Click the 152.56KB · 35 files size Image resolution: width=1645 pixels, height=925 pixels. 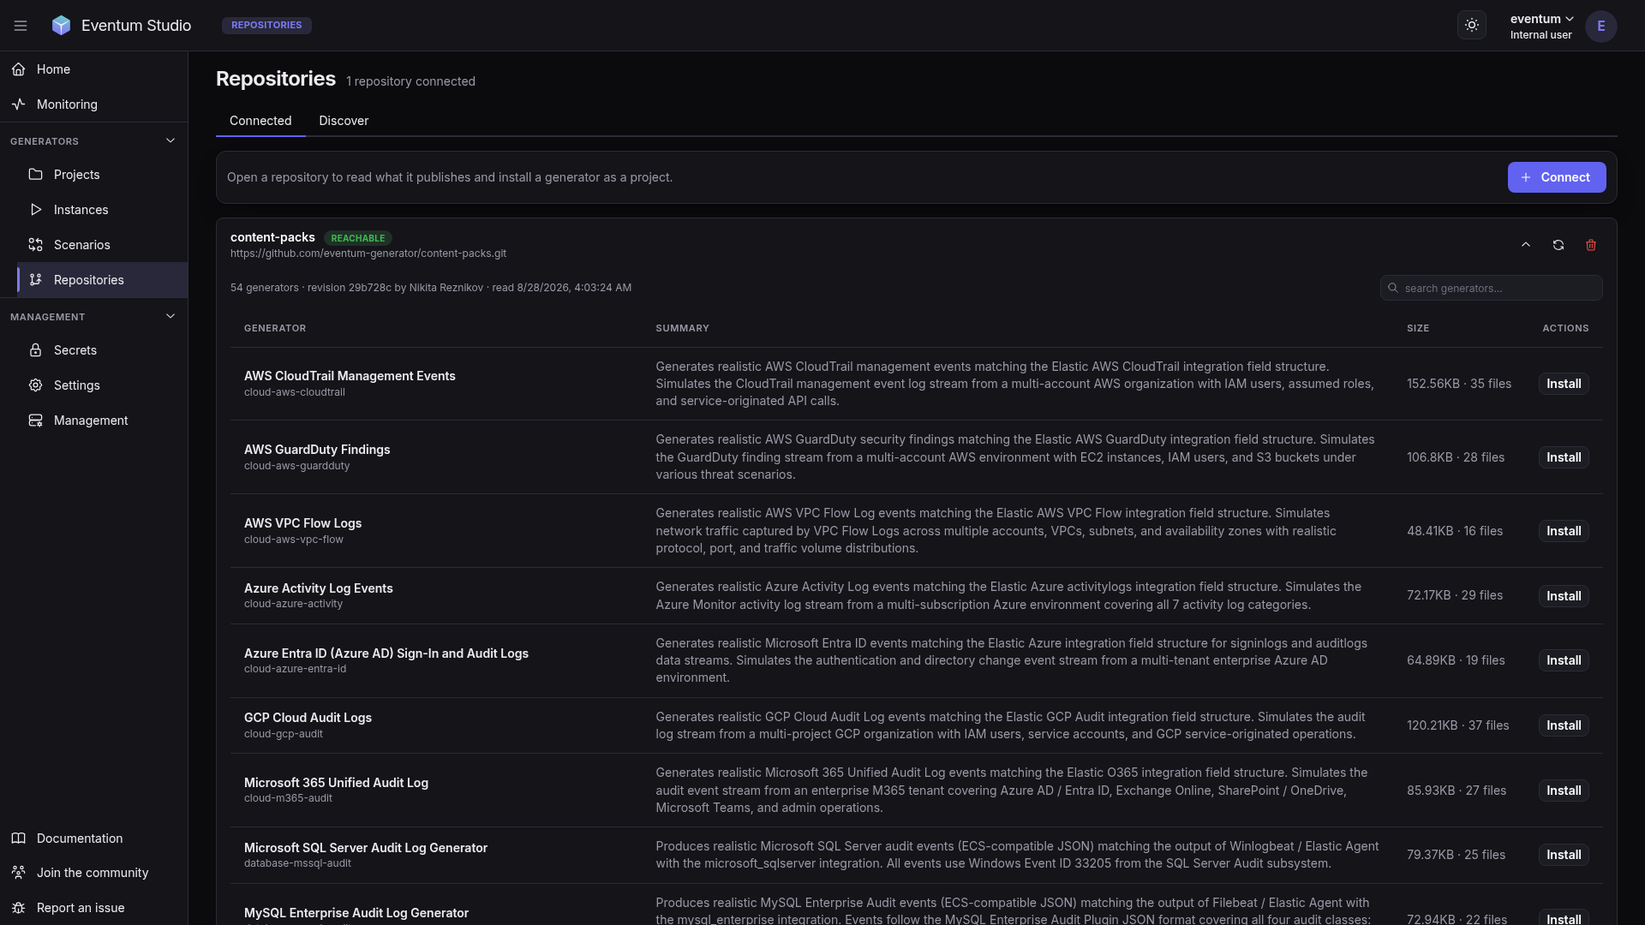[x=1459, y=384]
